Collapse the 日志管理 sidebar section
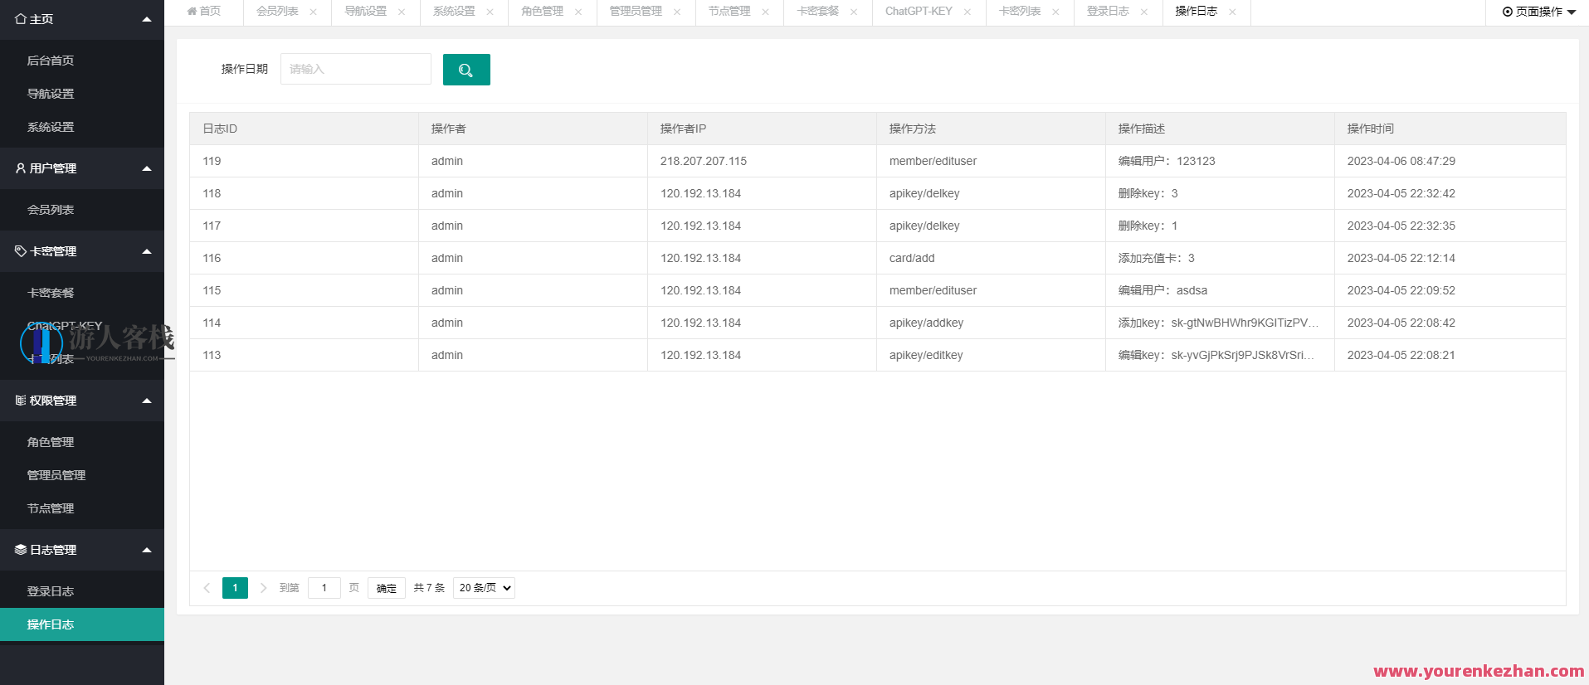 pos(147,550)
